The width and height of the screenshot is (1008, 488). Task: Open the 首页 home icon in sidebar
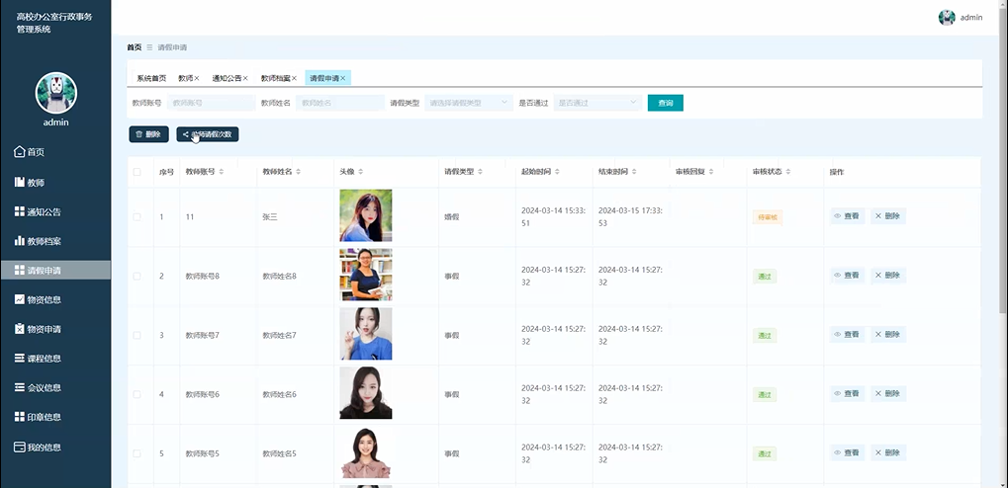19,152
